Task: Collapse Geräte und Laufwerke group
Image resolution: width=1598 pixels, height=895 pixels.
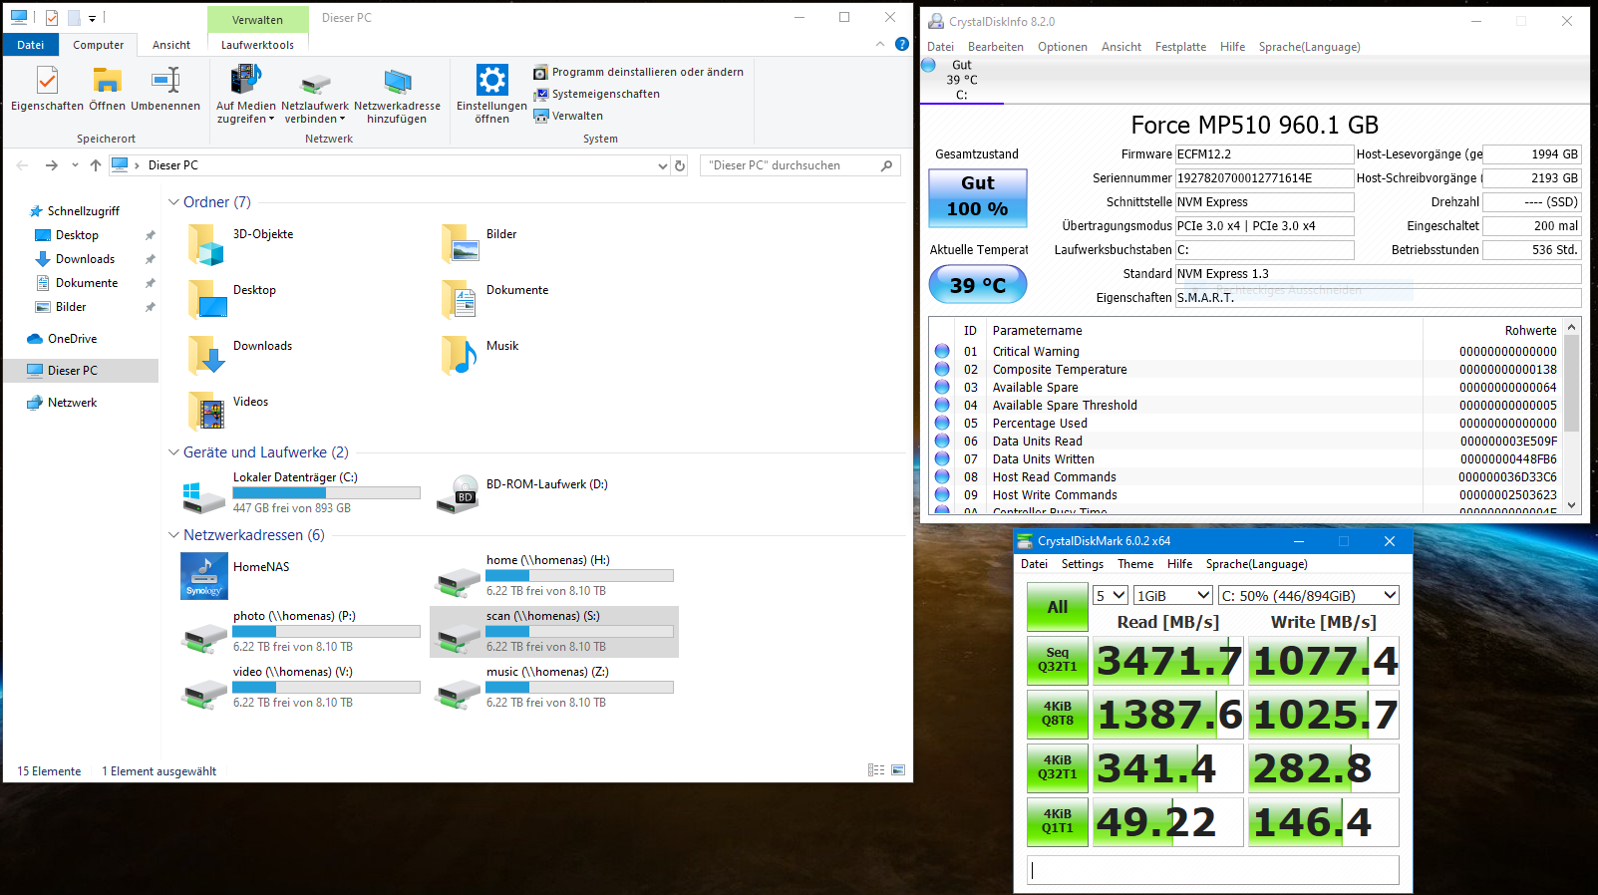Action: [173, 452]
